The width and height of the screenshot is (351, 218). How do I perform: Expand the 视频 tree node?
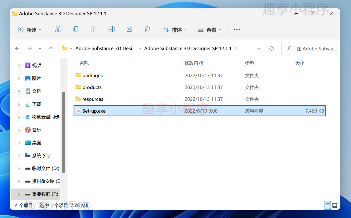pyautogui.click(x=19, y=65)
